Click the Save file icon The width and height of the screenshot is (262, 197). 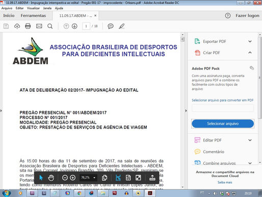(6, 26)
